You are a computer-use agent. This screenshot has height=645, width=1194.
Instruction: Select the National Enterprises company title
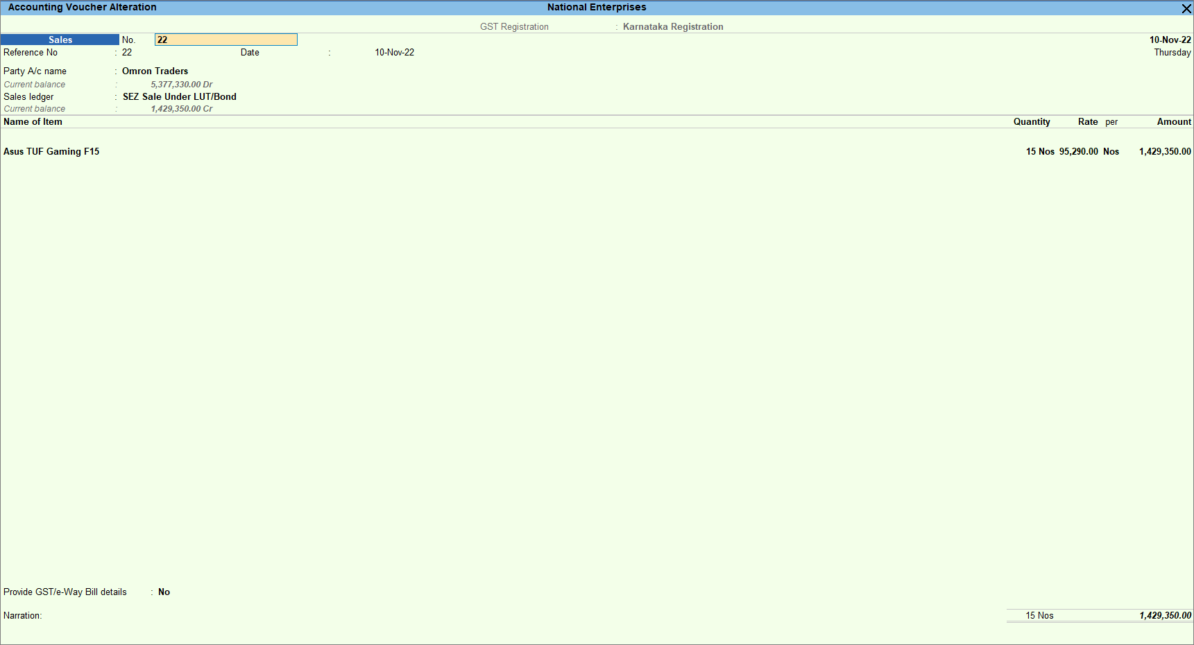pyautogui.click(x=597, y=8)
